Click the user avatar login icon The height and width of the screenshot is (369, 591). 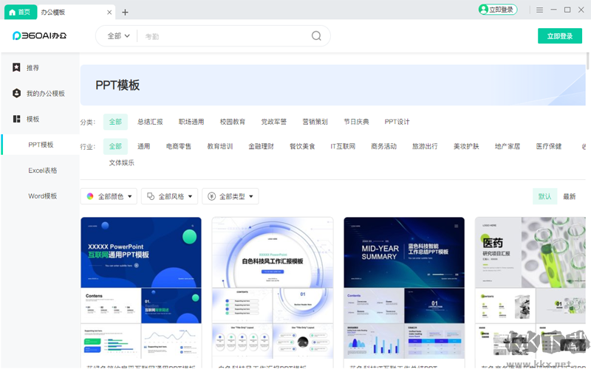pyautogui.click(x=484, y=10)
